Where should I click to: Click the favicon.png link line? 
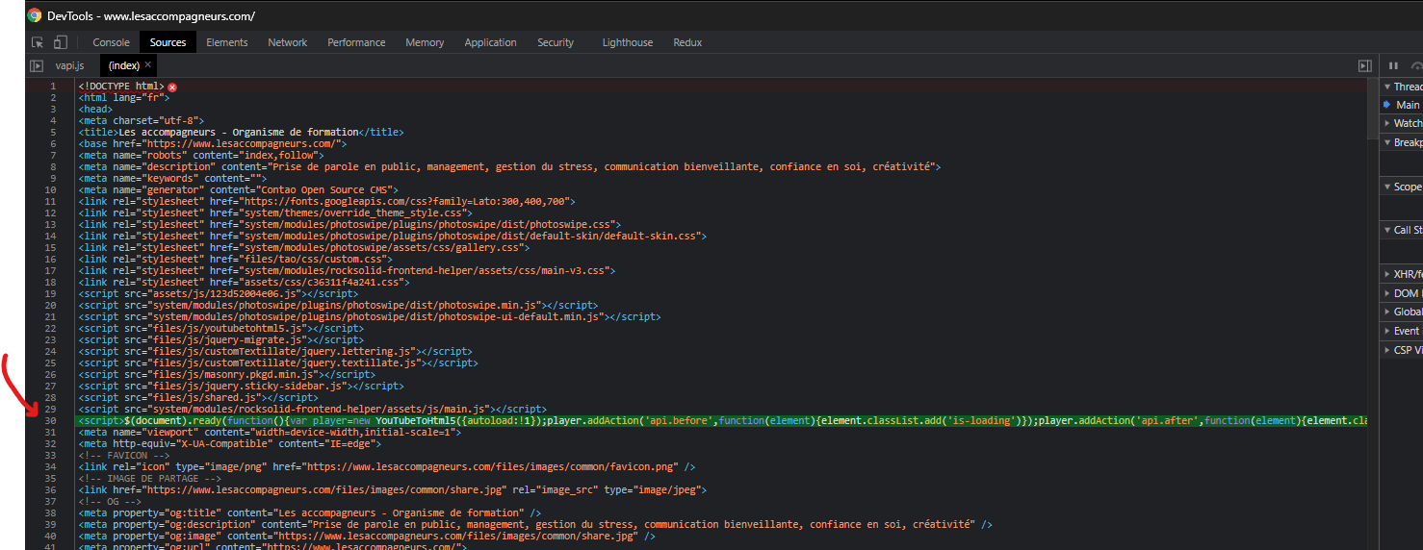387,467
